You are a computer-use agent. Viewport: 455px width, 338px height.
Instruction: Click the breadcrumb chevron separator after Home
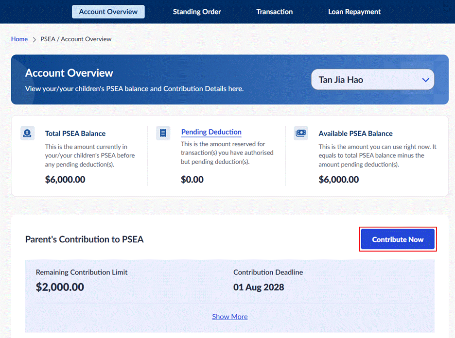[34, 39]
